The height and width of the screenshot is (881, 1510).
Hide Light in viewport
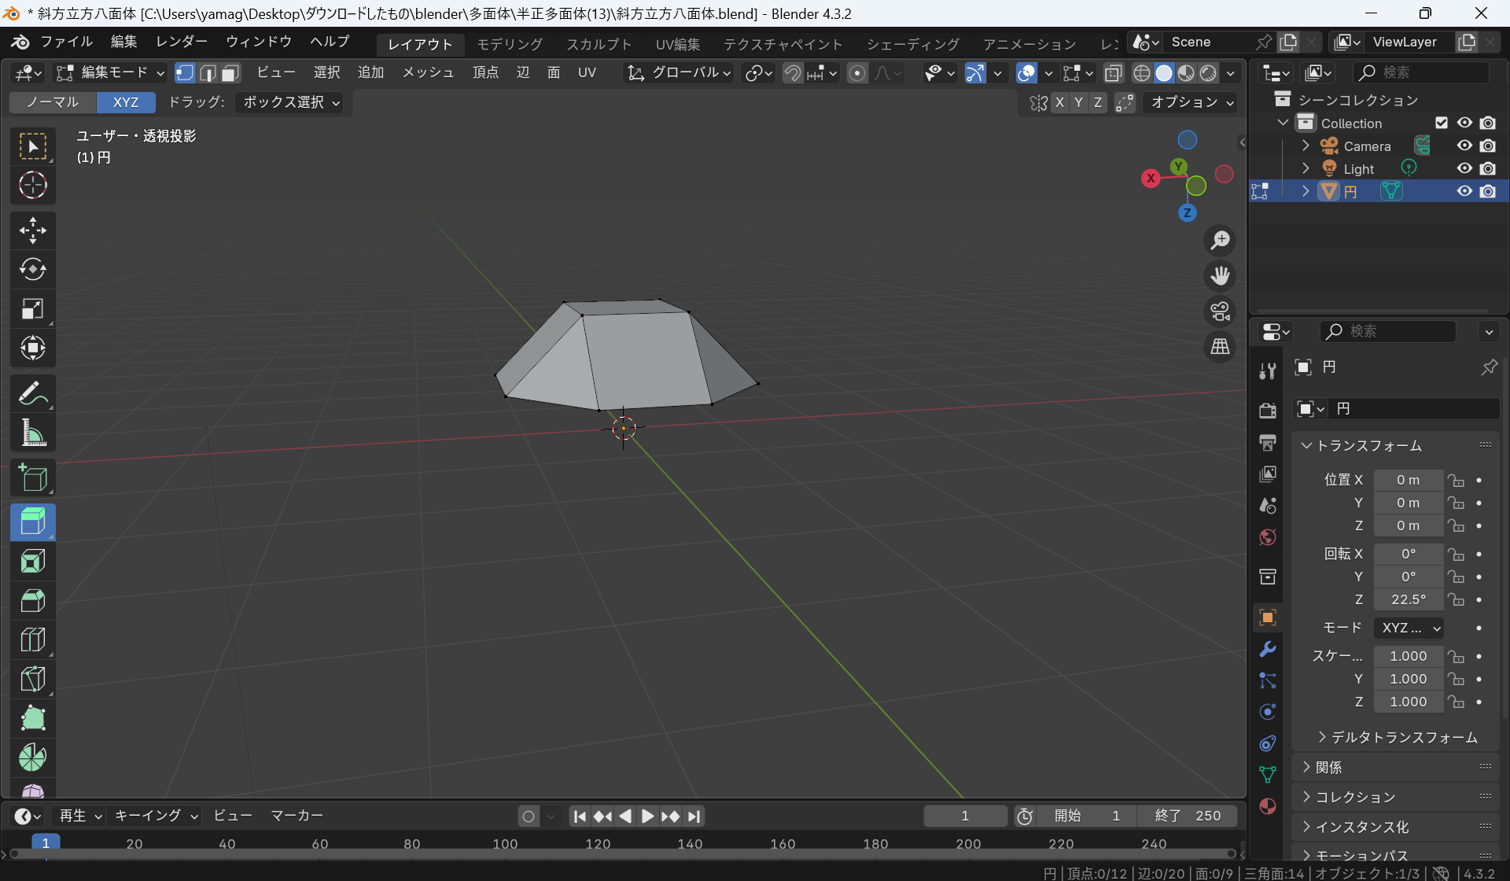(1464, 168)
